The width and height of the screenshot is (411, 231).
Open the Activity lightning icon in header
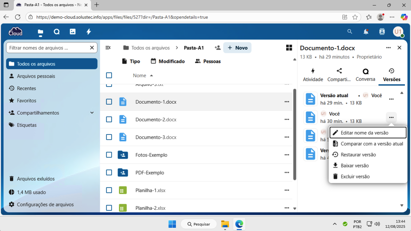[89, 31]
